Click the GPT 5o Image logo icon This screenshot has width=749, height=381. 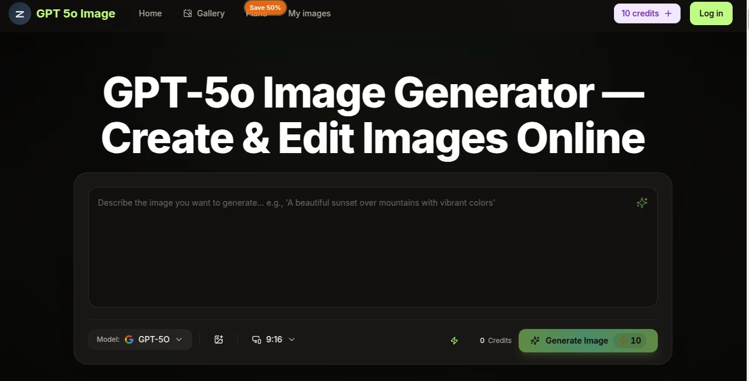pyautogui.click(x=19, y=13)
